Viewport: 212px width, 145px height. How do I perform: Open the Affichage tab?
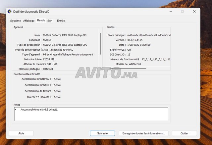29,21
